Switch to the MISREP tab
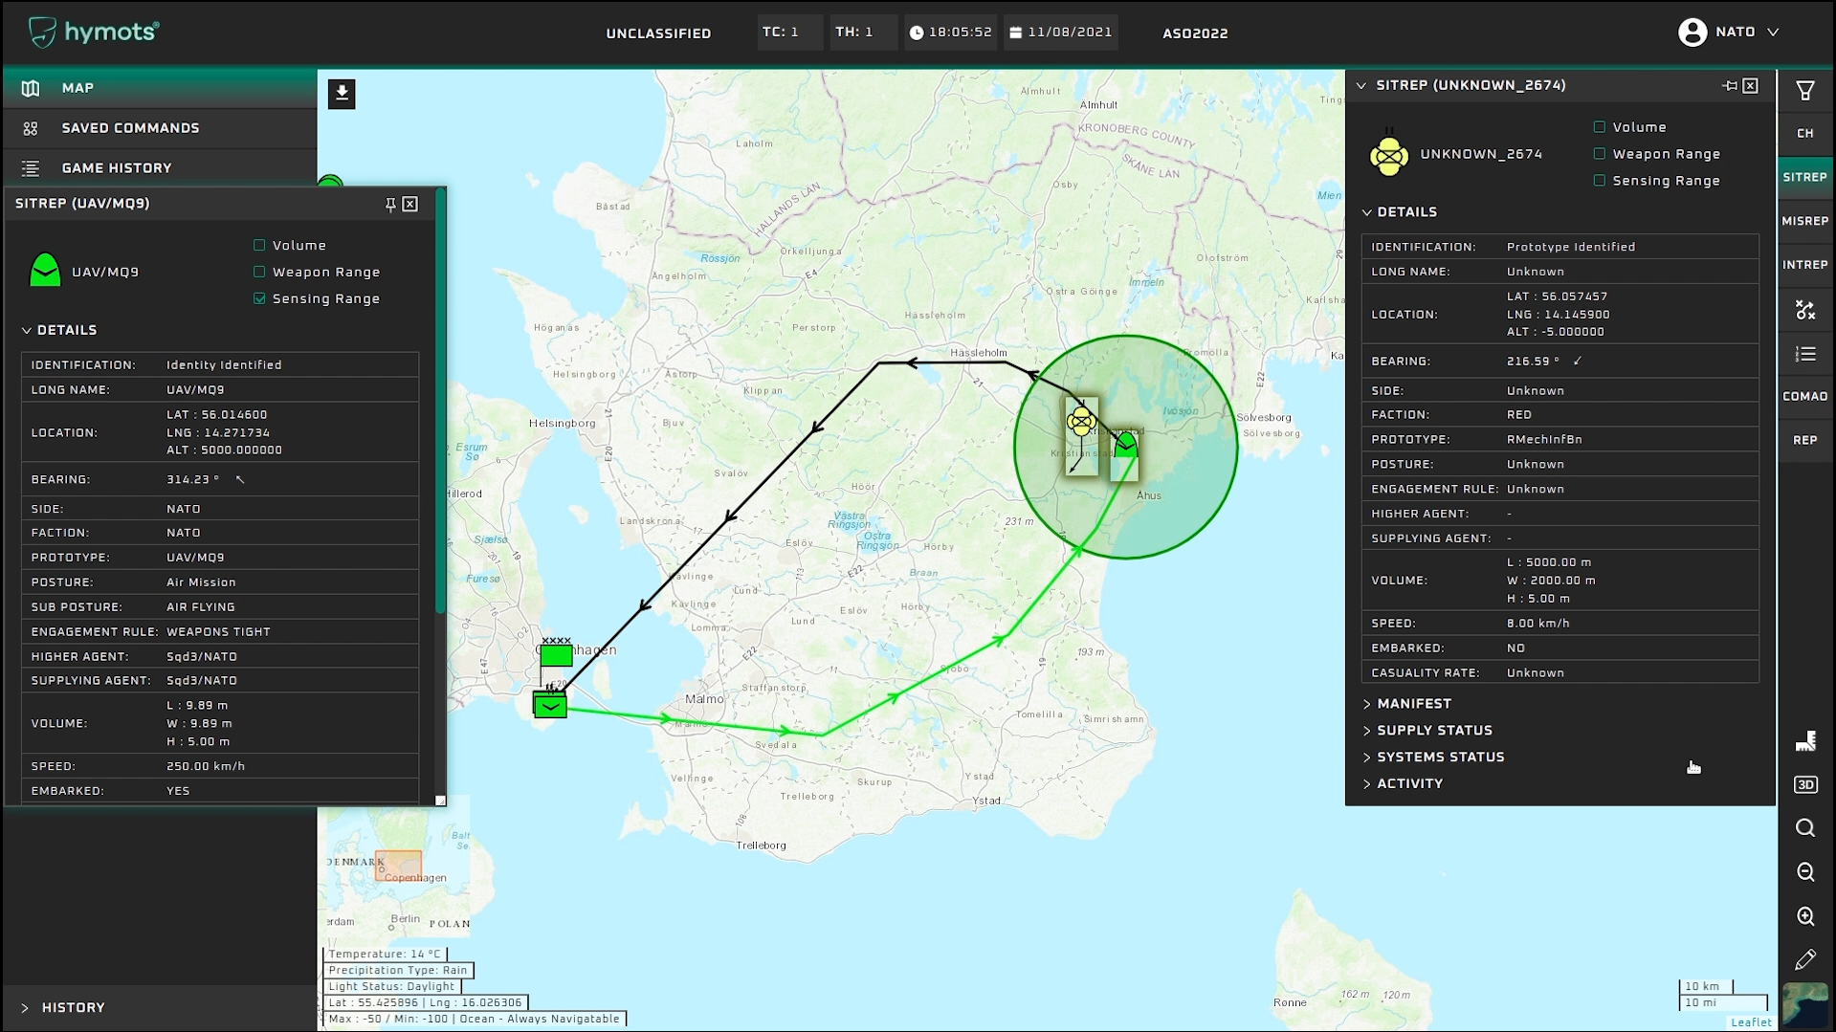 pos(1805,222)
